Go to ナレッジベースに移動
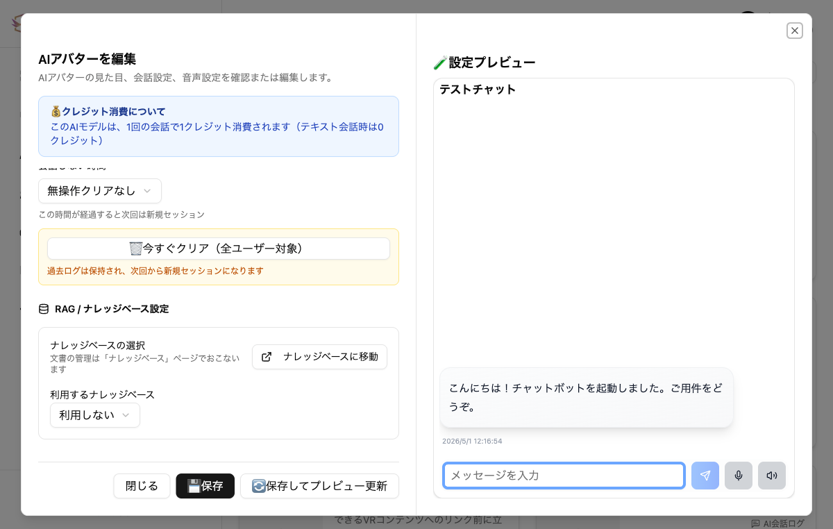This screenshot has width=833, height=529. click(x=319, y=357)
